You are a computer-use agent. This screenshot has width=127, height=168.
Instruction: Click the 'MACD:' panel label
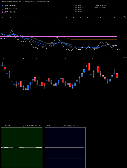[x=7, y=126]
